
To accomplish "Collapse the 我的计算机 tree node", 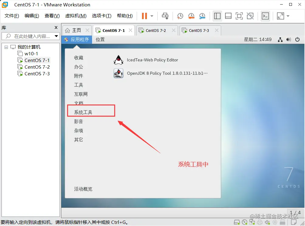I will click(x=6, y=47).
